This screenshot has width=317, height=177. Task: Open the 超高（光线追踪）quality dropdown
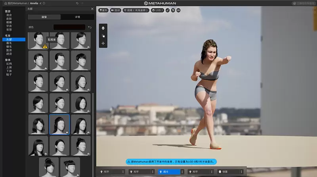point(137,10)
